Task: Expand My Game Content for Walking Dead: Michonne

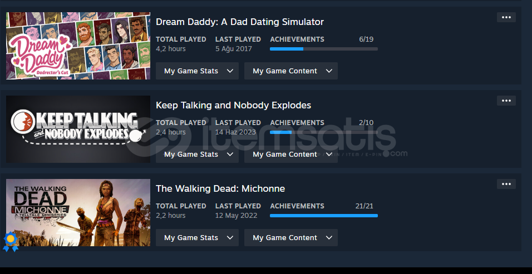Action: (291, 237)
